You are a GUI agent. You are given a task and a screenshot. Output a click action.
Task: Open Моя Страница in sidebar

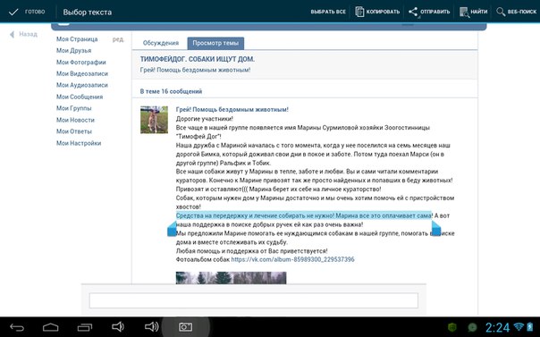click(x=77, y=39)
